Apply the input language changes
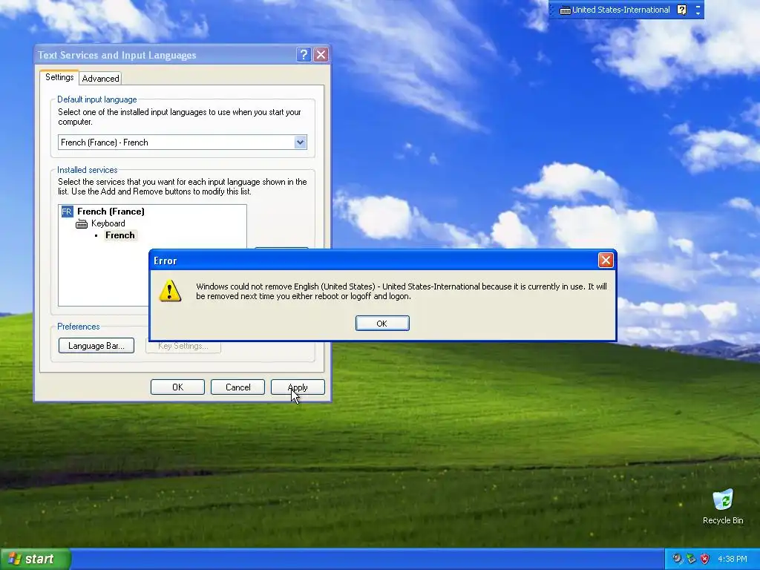Screen dimensions: 760x570 pyautogui.click(x=298, y=387)
